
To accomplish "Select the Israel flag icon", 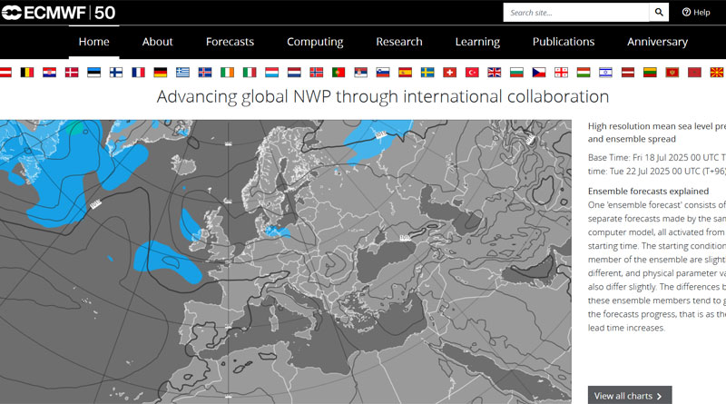I will click(x=604, y=73).
